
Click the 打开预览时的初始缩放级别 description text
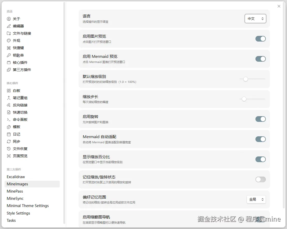pyautogui.click(x=109, y=82)
